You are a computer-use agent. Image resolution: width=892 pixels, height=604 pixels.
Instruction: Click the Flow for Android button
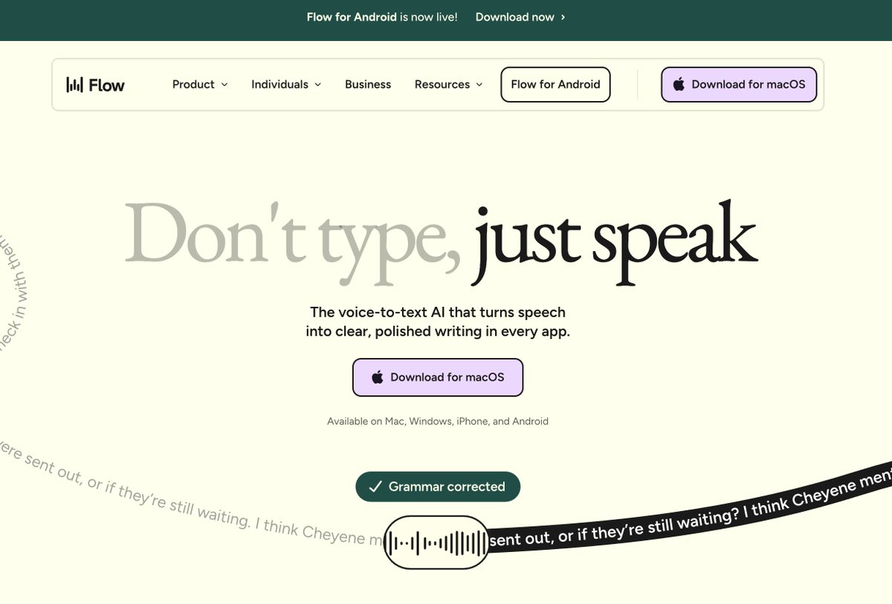pos(555,85)
